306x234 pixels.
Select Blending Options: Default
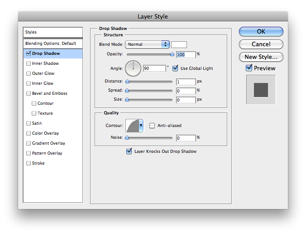[x=53, y=44]
